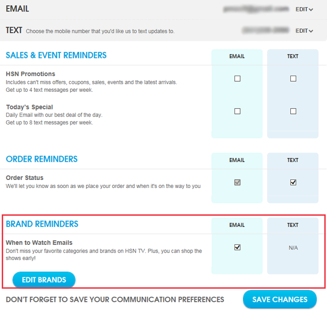This screenshot has width=327, height=320.
Task: Click the EDIT BRANDS button
Action: tap(44, 280)
